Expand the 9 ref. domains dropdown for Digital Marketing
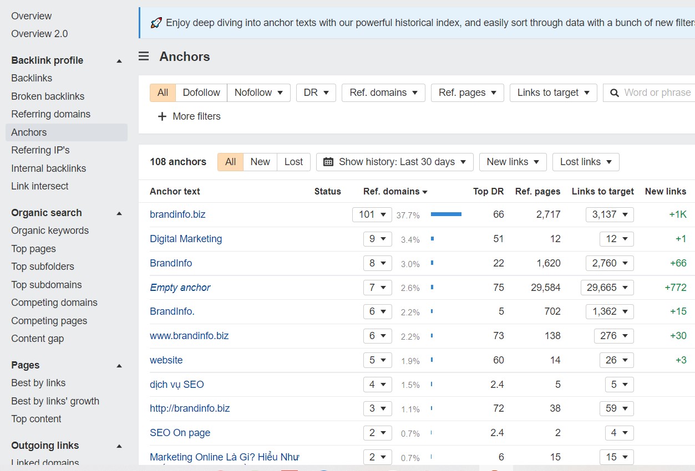Screen dimensions: 695x471 click(378, 239)
